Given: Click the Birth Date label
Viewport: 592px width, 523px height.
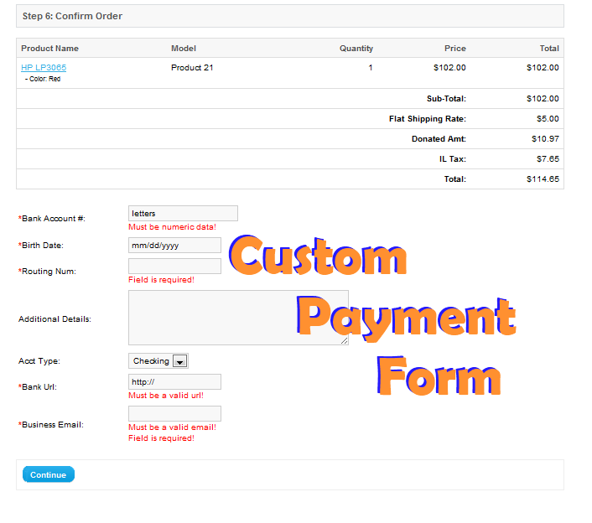Looking at the screenshot, I should coord(41,246).
